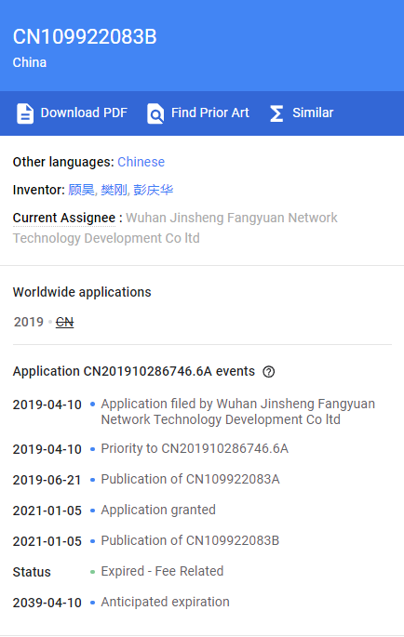Switch to Chinese language version

(141, 162)
